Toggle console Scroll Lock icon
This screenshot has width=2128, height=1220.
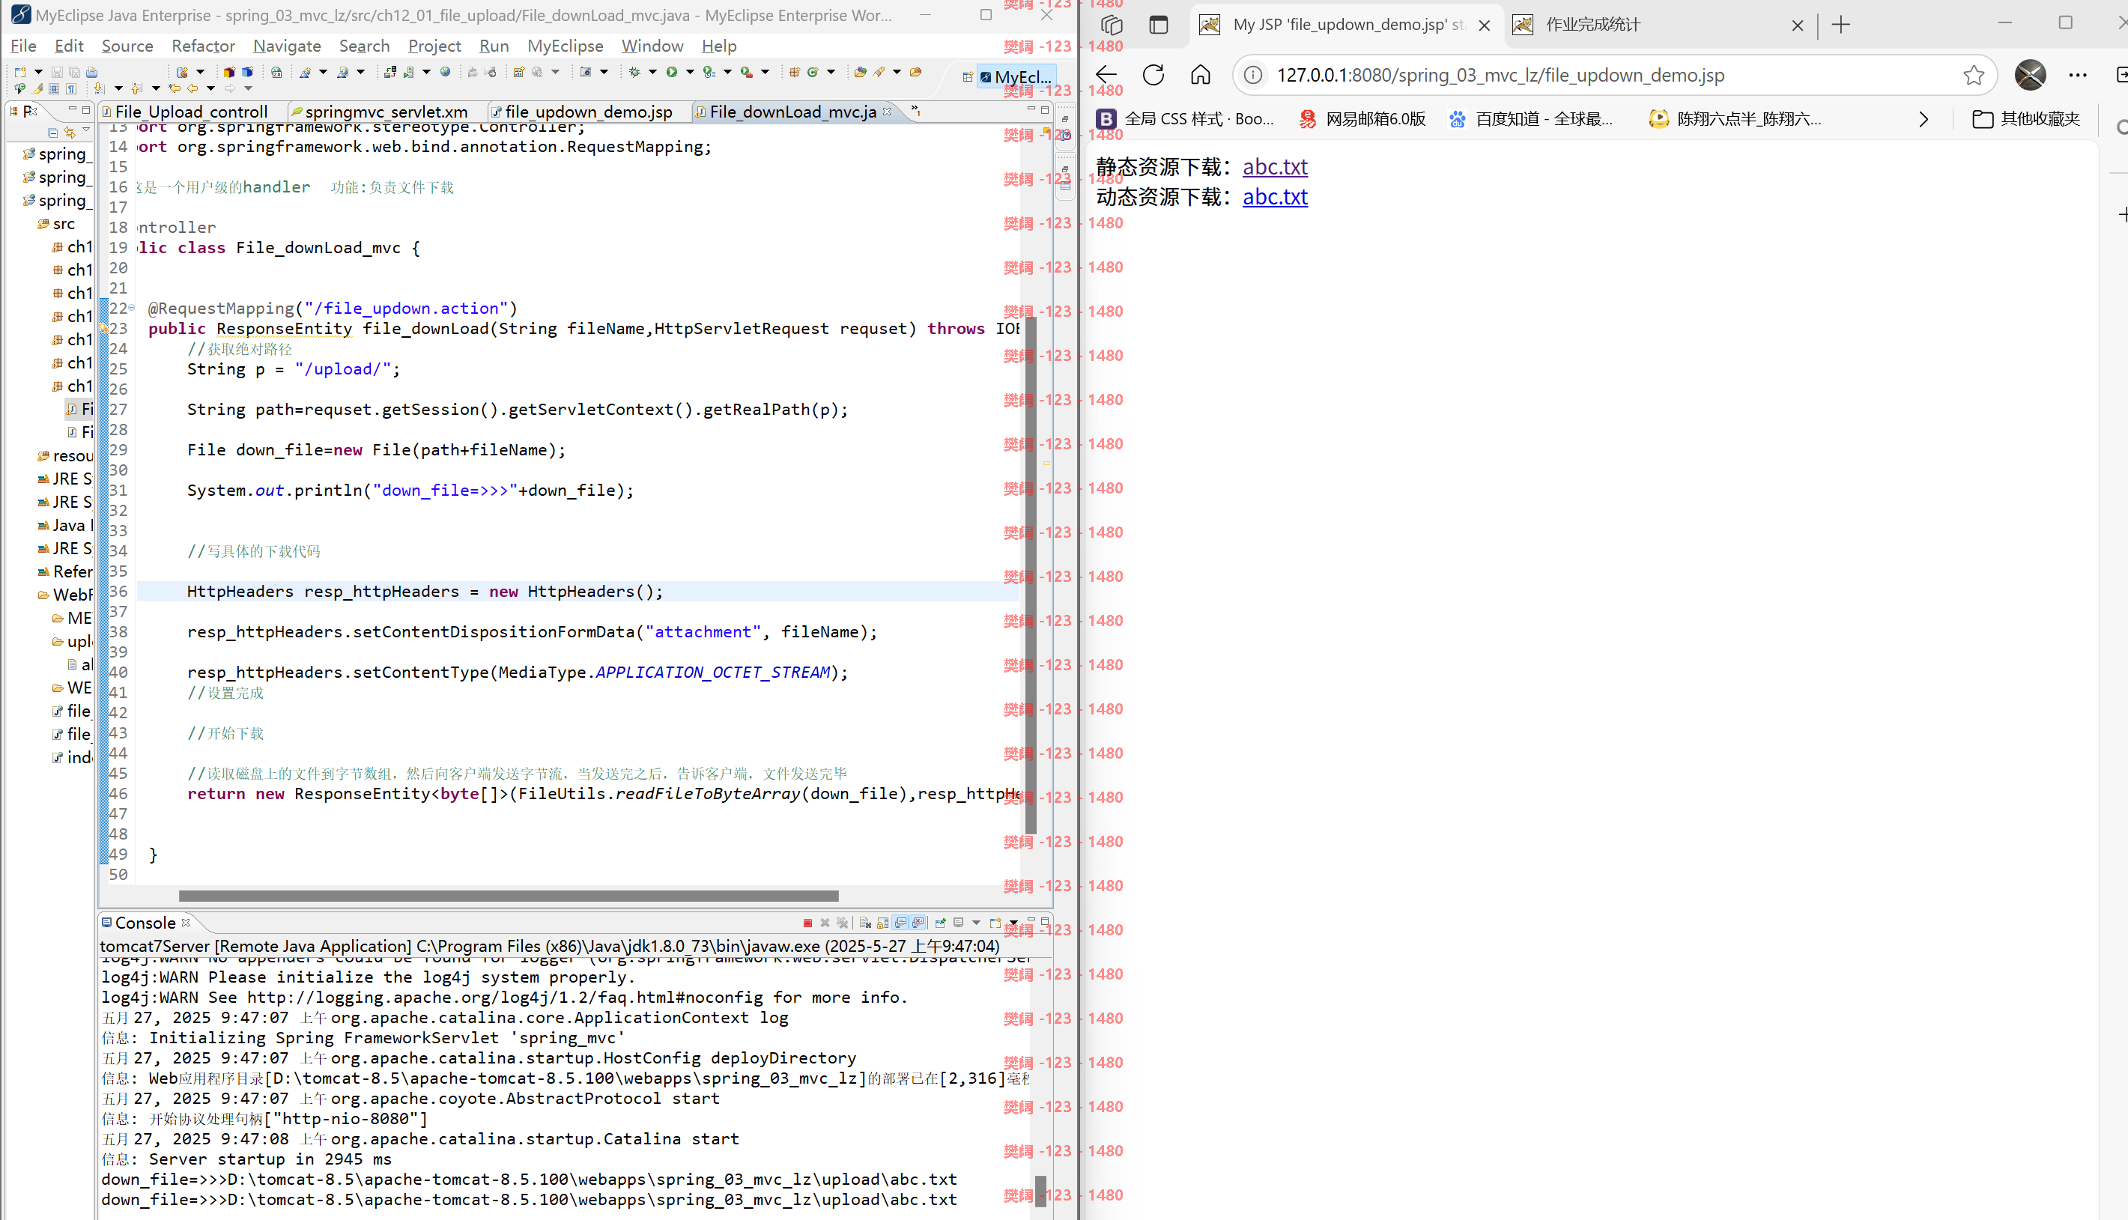click(883, 923)
